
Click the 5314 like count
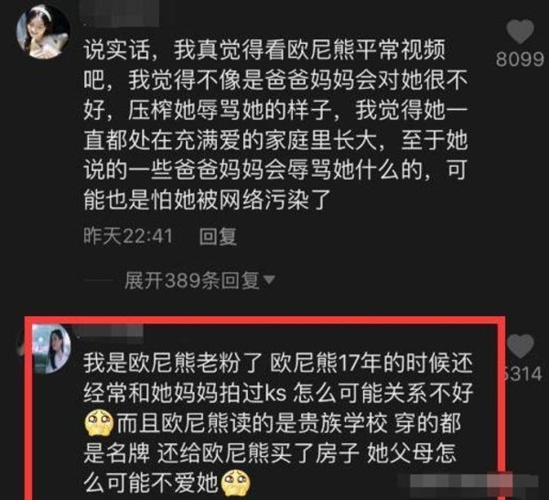click(x=522, y=374)
